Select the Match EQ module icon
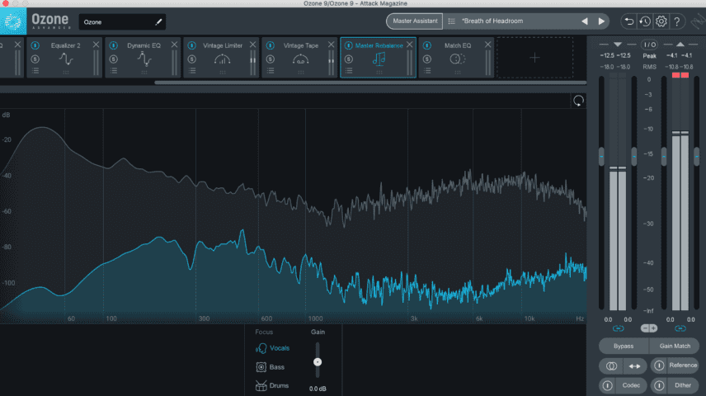 [x=458, y=59]
